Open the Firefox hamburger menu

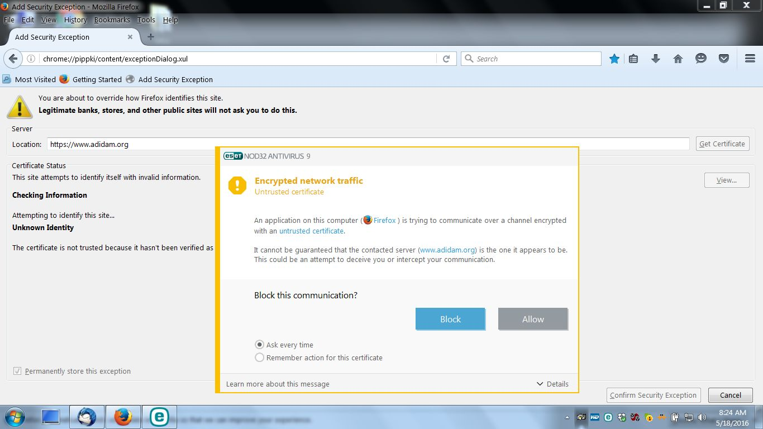coord(750,59)
